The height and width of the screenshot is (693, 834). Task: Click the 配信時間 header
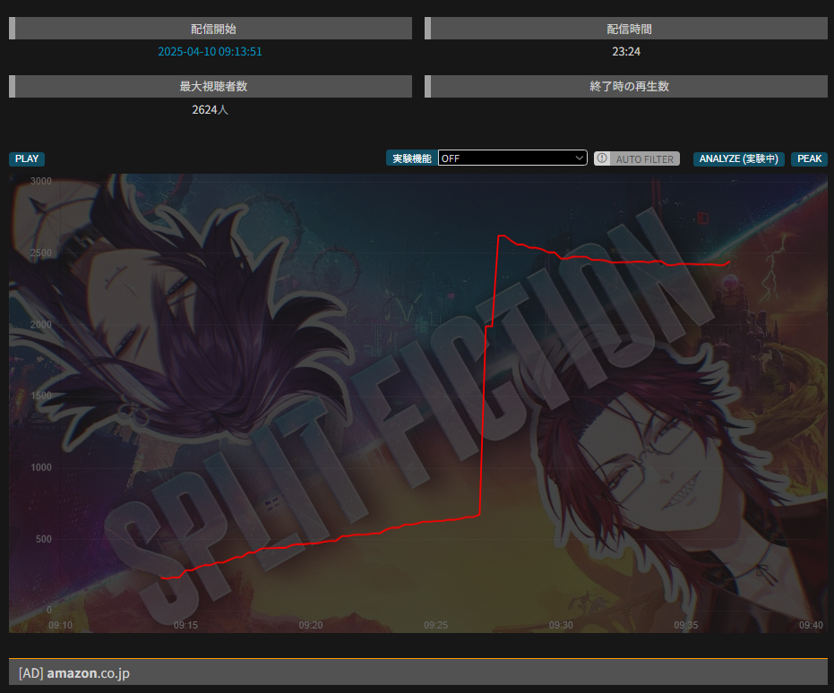pos(626,29)
